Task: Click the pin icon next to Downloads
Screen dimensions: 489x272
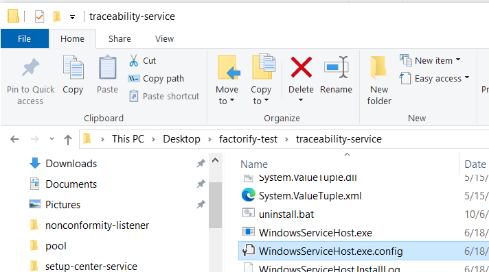Action: pos(201,163)
